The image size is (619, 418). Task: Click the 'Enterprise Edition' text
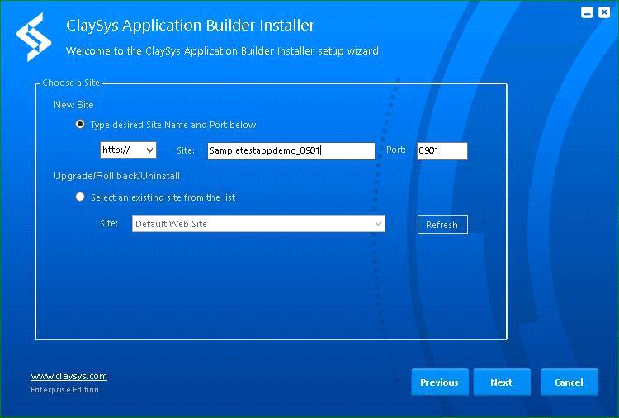[x=64, y=390]
